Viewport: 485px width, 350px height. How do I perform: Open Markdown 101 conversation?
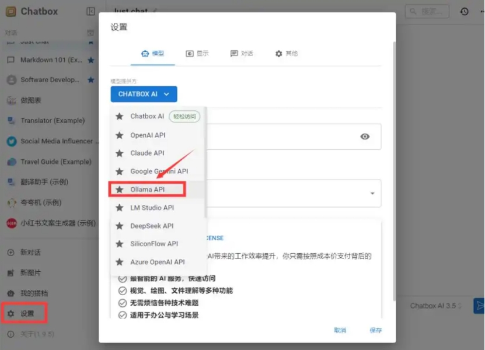pos(51,60)
